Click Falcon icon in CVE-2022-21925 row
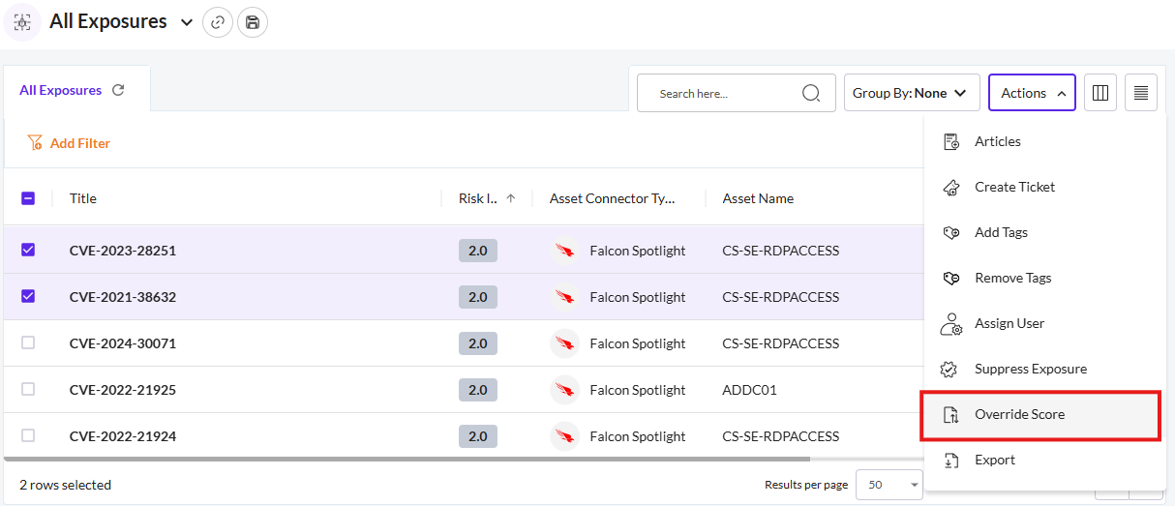 (564, 390)
